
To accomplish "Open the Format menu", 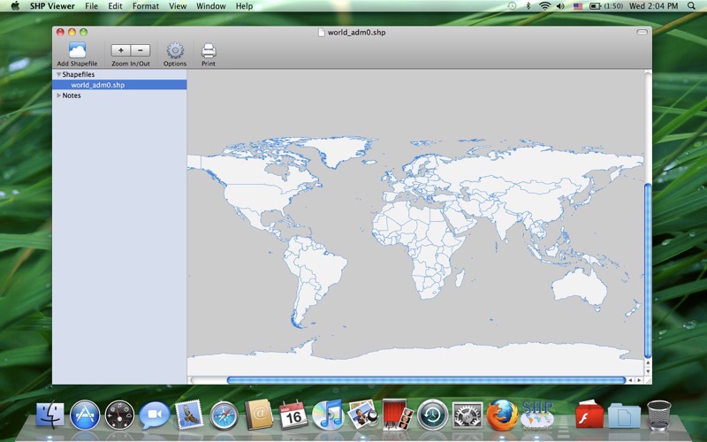I will point(146,6).
